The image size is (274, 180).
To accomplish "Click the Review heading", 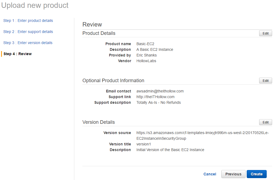I will coord(92,24).
